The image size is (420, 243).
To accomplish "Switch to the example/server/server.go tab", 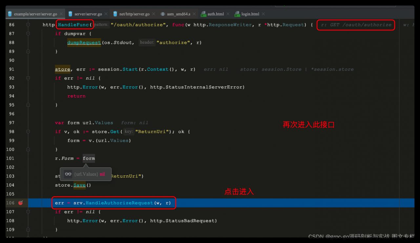I will point(35,14).
